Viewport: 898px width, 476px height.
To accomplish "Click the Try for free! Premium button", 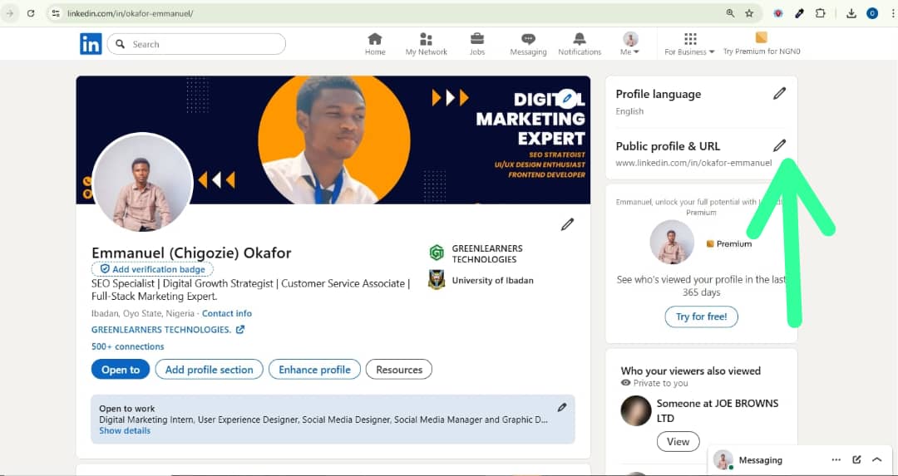I will click(x=701, y=317).
